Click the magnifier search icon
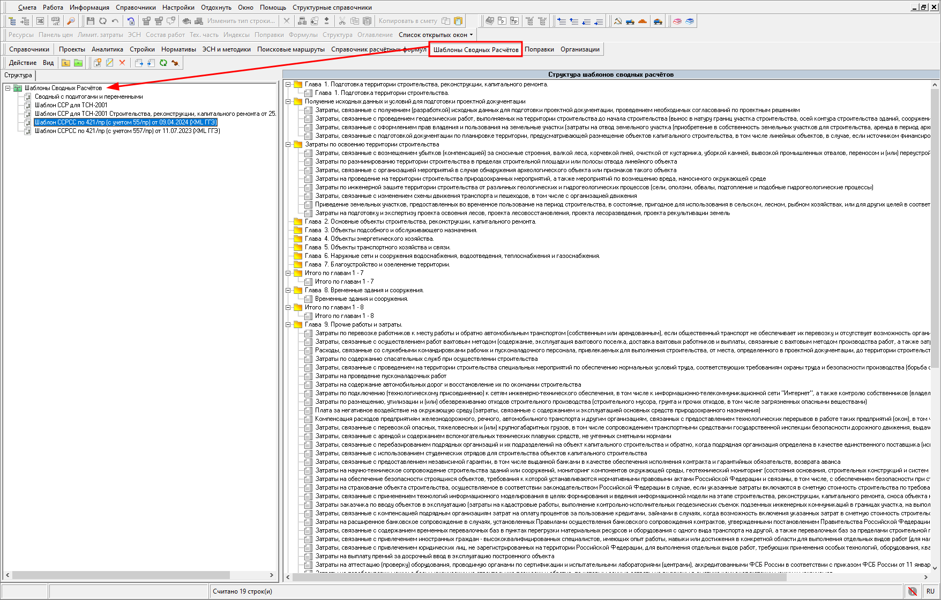The height and width of the screenshot is (600, 941). click(x=71, y=21)
